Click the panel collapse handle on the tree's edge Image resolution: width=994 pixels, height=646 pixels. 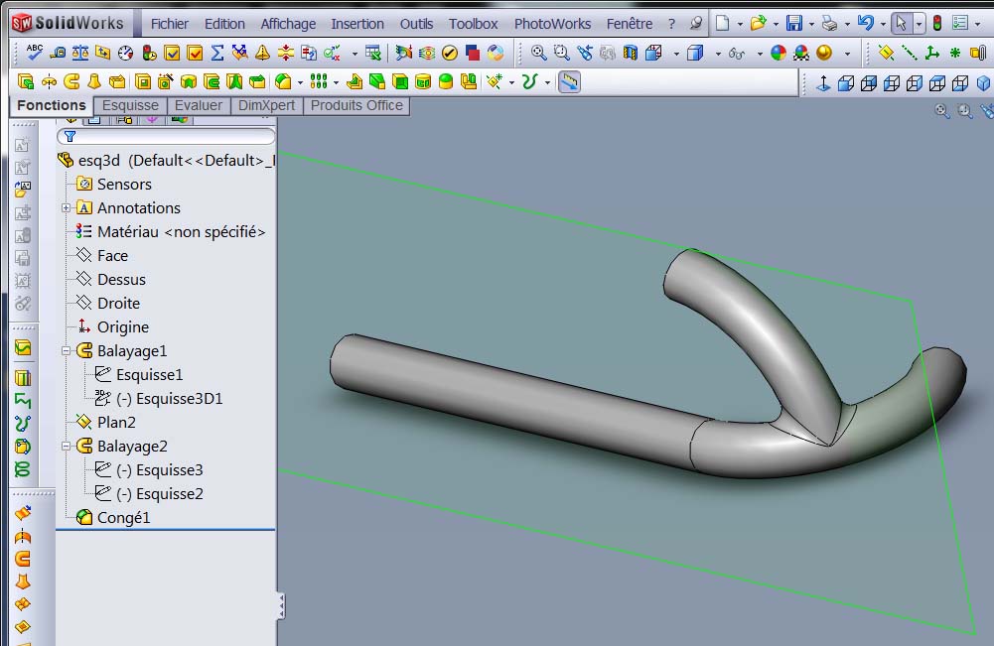281,606
